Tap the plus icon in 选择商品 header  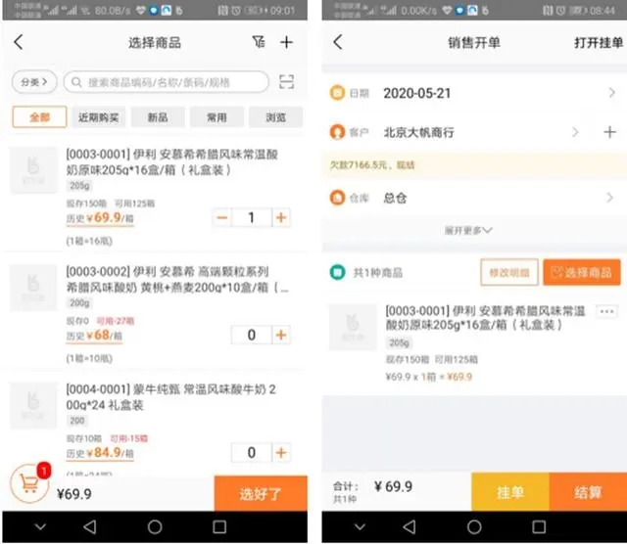click(286, 42)
